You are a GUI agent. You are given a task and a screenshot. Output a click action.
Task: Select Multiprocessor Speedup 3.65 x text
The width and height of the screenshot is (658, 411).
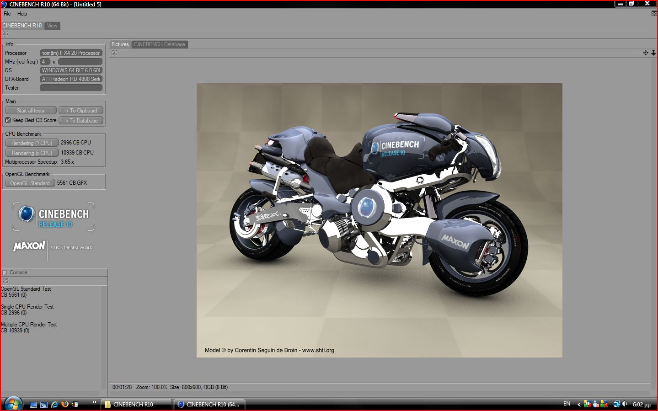(39, 162)
